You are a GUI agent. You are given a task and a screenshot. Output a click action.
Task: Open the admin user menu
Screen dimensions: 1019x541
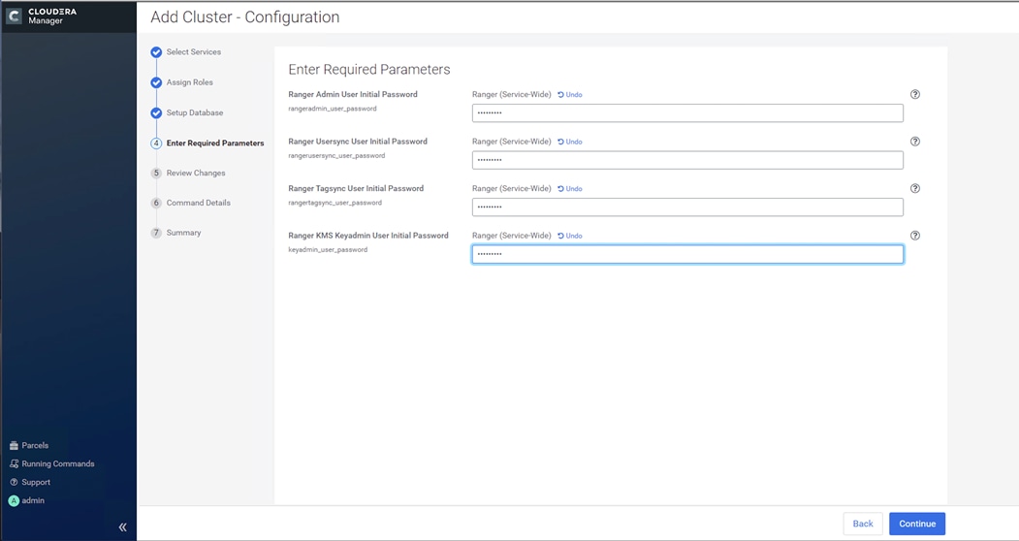(26, 500)
